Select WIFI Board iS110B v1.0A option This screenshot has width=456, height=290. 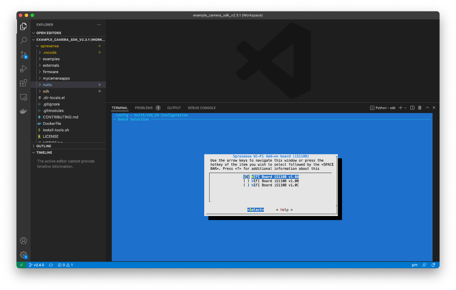click(x=271, y=177)
